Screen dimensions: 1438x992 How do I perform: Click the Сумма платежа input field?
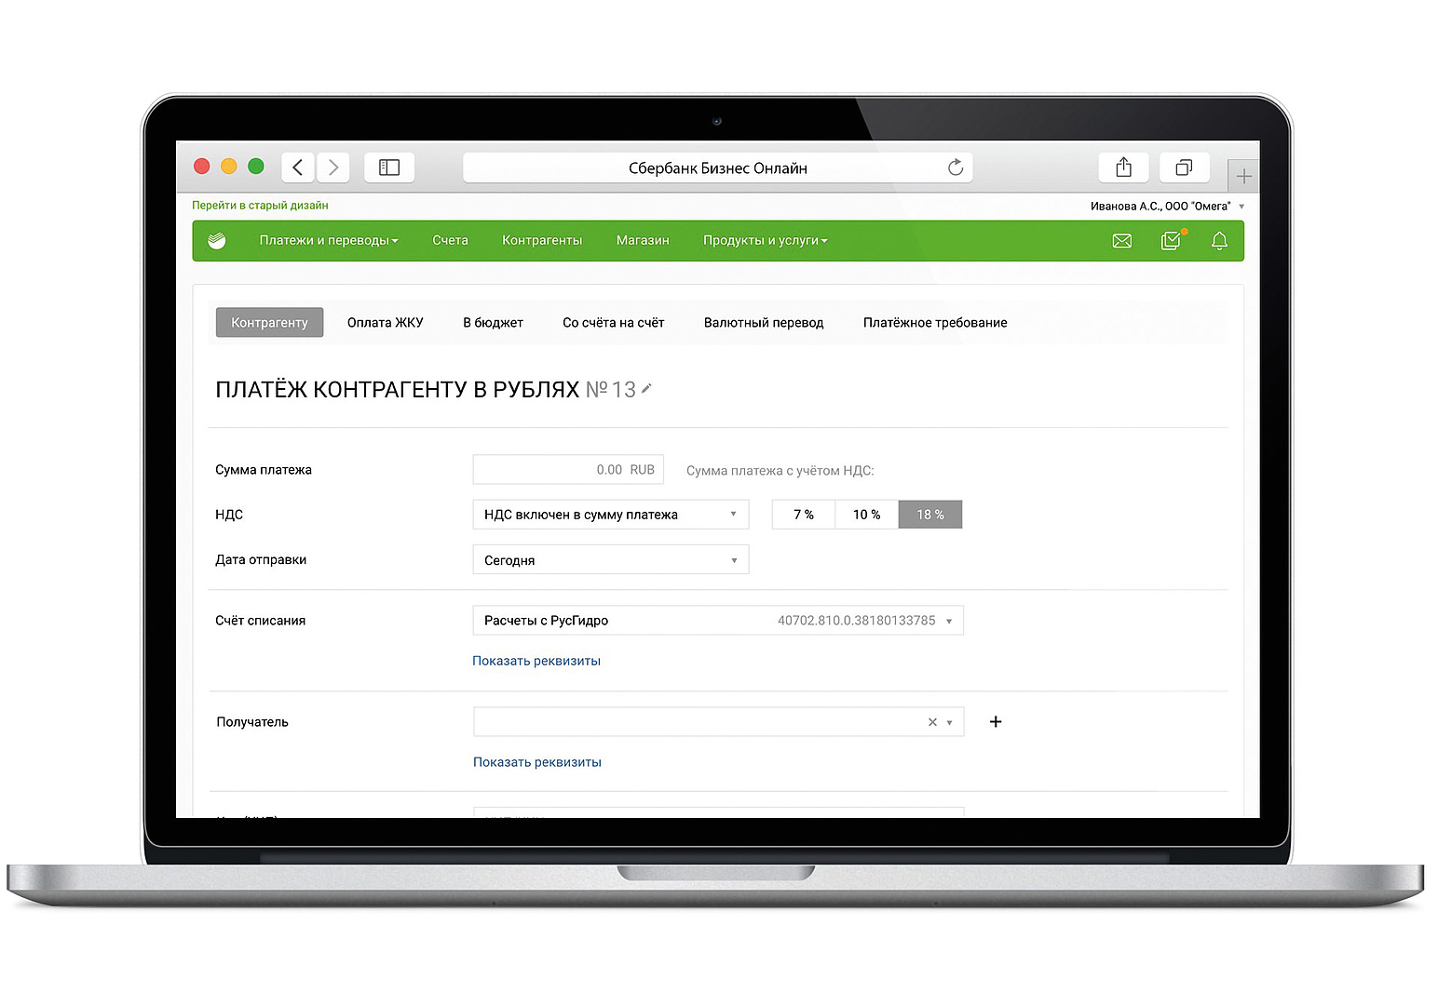pyautogui.click(x=567, y=470)
